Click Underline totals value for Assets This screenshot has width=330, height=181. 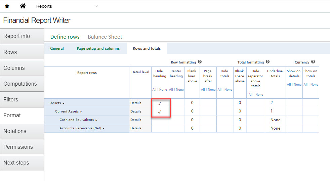click(272, 103)
